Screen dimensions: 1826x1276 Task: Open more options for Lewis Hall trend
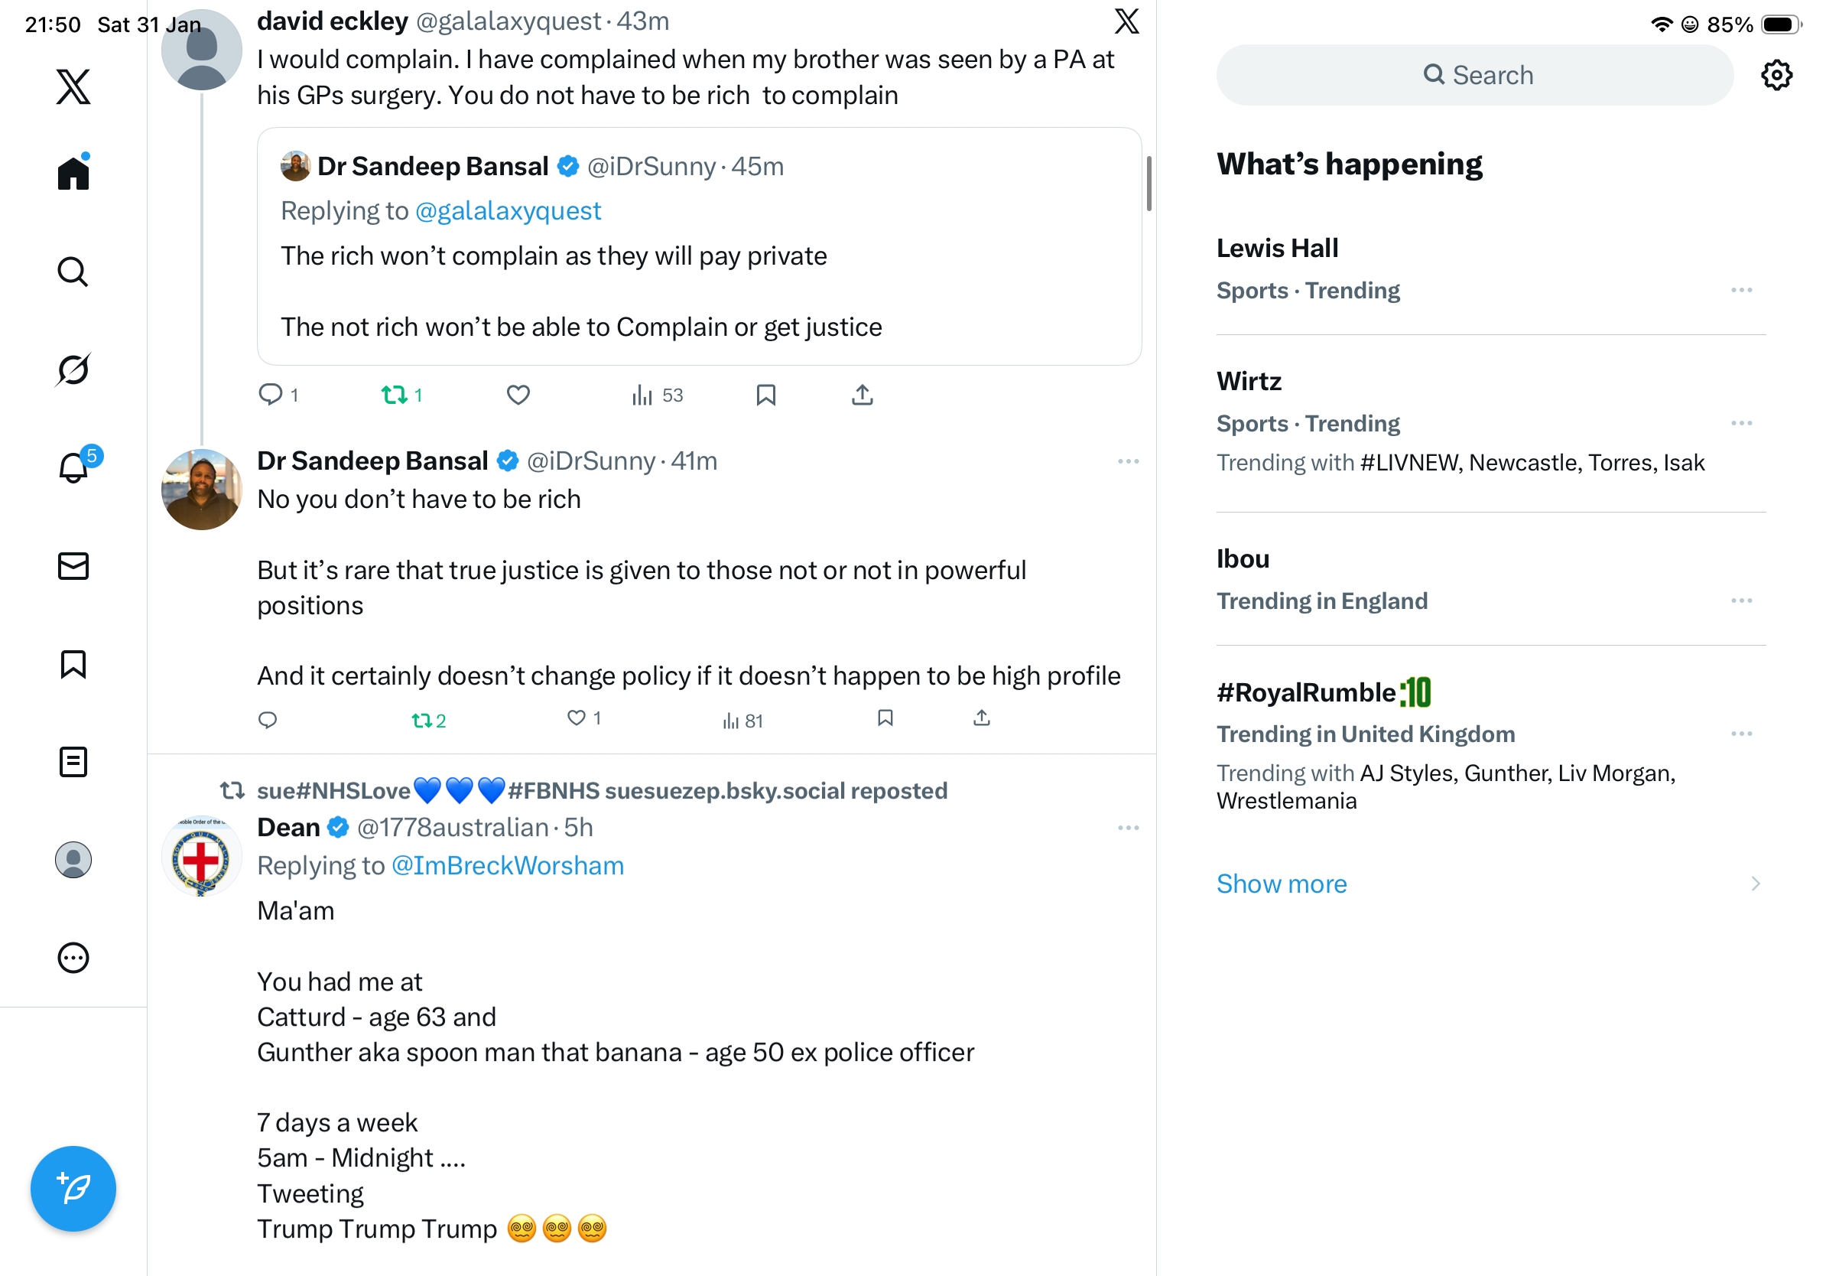pos(1741,291)
